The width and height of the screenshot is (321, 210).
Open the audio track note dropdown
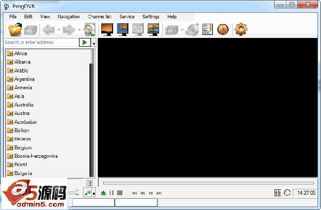[93, 193]
